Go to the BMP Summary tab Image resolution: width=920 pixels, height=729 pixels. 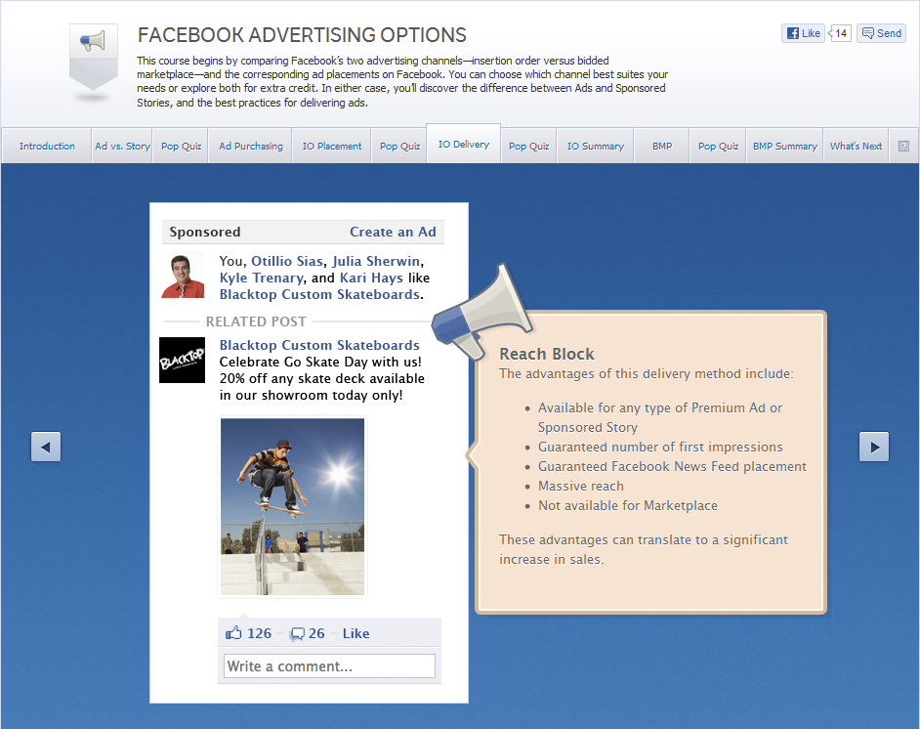coord(785,147)
